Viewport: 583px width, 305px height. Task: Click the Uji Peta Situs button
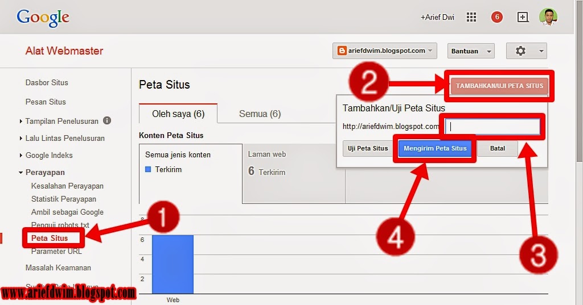368,148
